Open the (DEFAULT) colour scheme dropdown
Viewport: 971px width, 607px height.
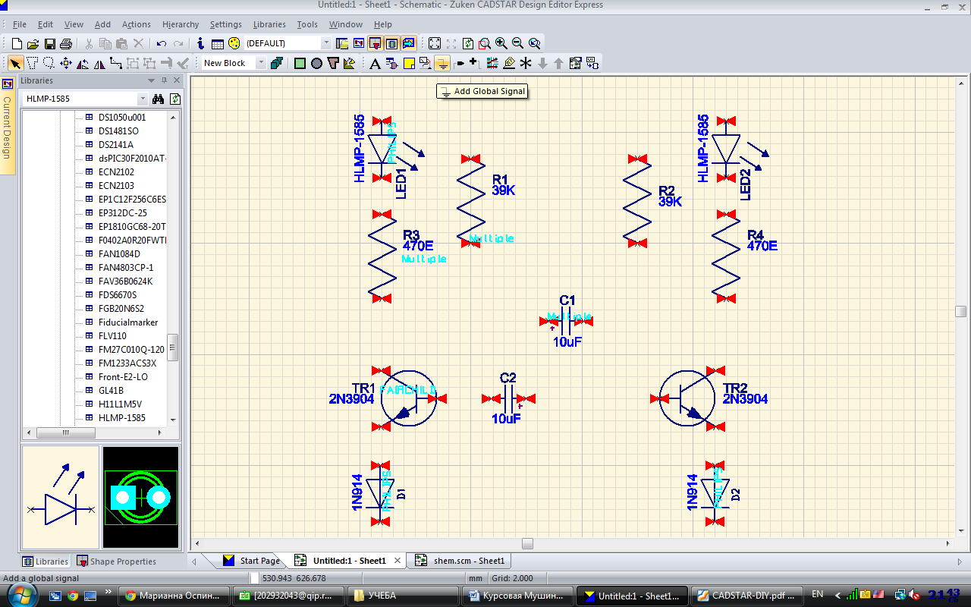click(x=327, y=44)
